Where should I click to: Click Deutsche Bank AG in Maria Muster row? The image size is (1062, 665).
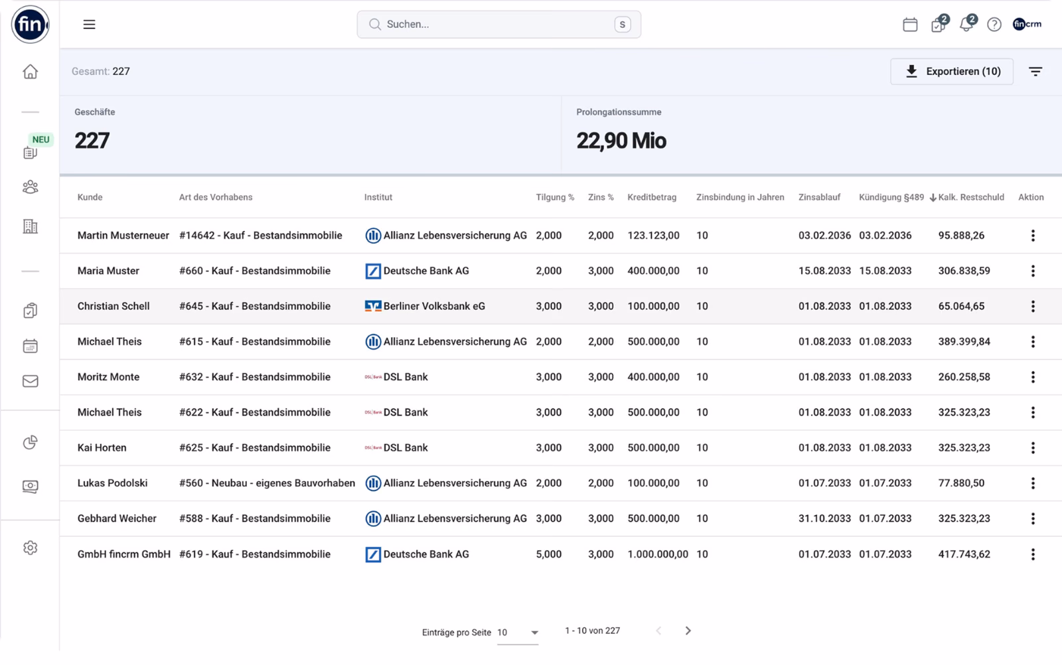tap(417, 271)
